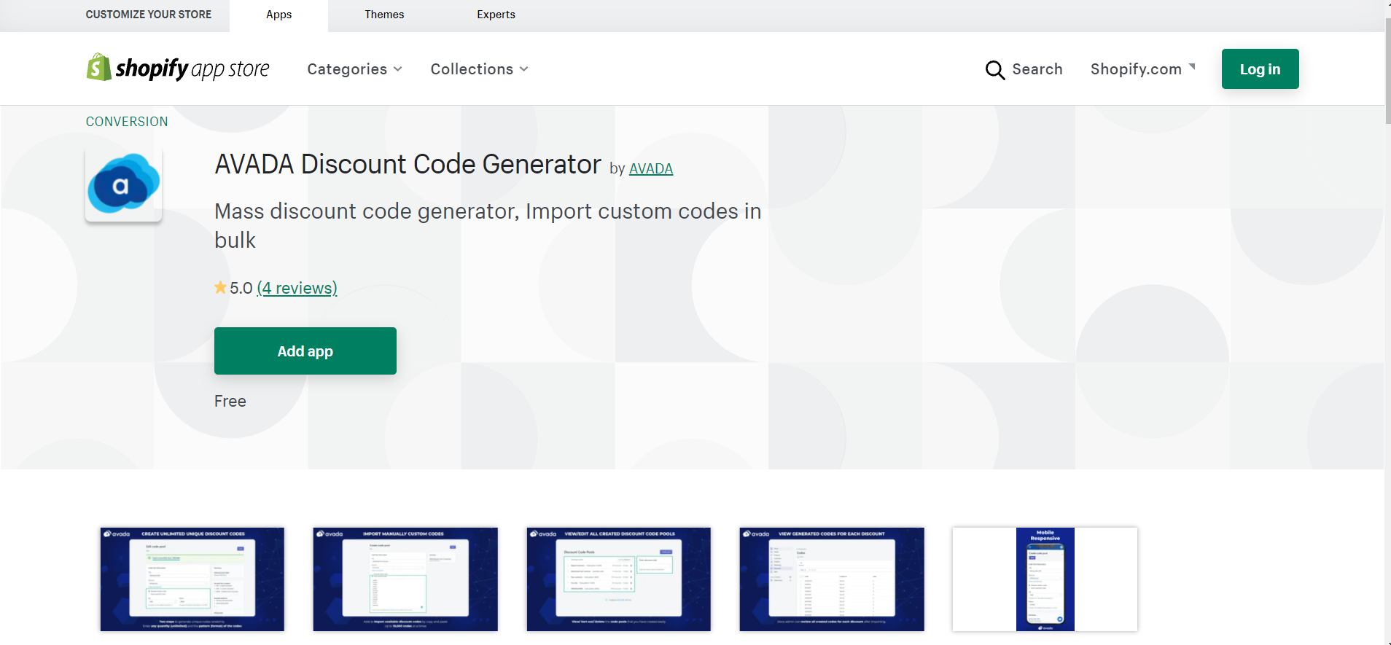The height and width of the screenshot is (645, 1391).
Task: Click the Mass discount code generator tagline
Action: click(x=488, y=226)
